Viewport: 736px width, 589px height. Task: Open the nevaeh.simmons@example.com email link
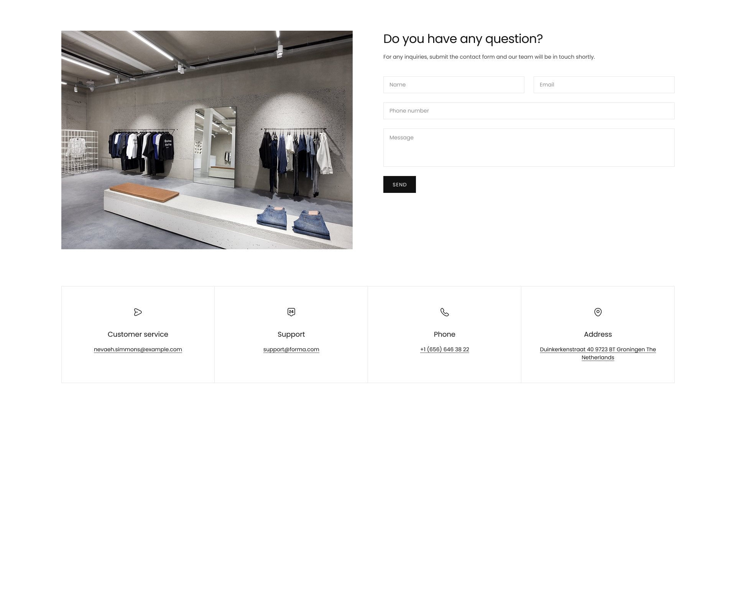click(x=138, y=349)
